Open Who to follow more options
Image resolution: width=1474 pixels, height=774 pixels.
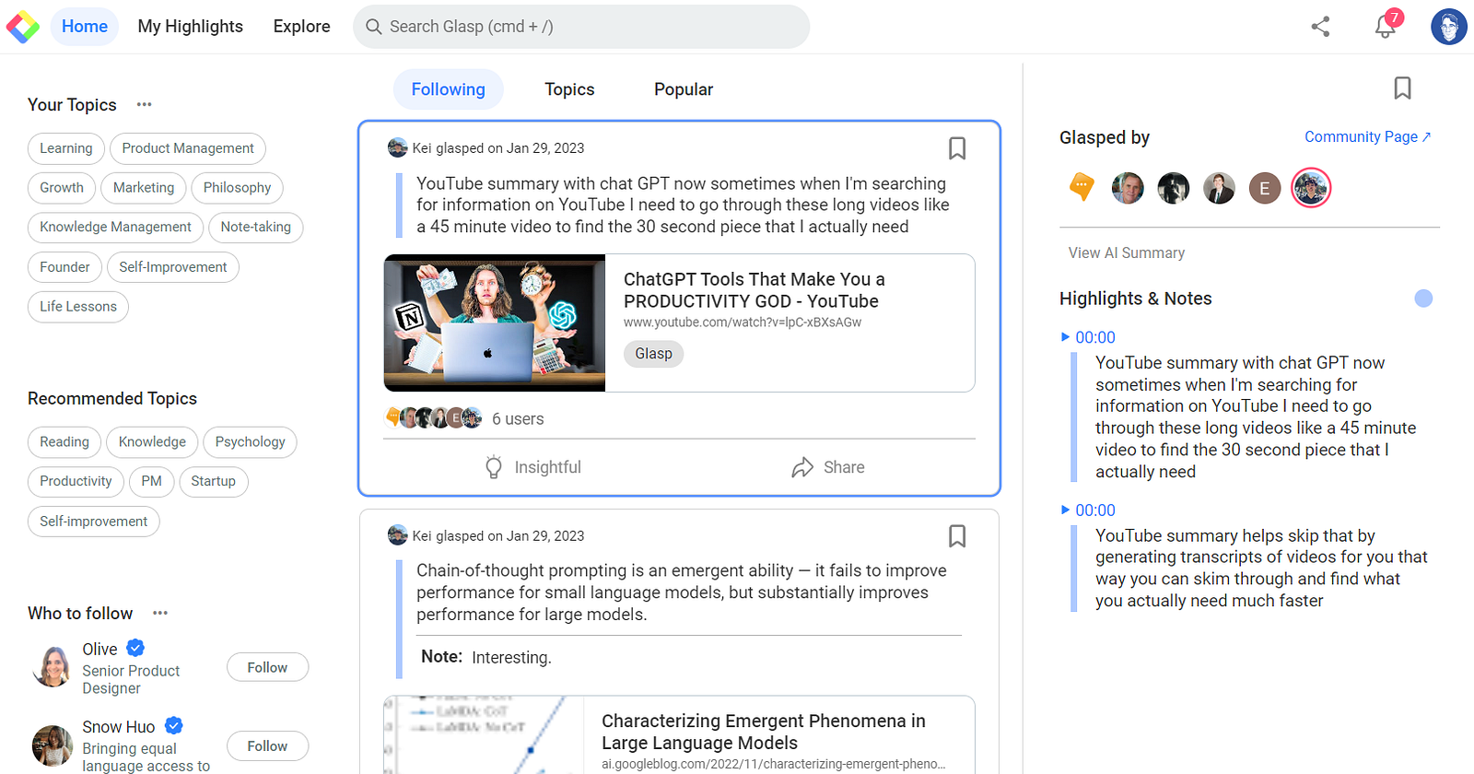pyautogui.click(x=160, y=613)
